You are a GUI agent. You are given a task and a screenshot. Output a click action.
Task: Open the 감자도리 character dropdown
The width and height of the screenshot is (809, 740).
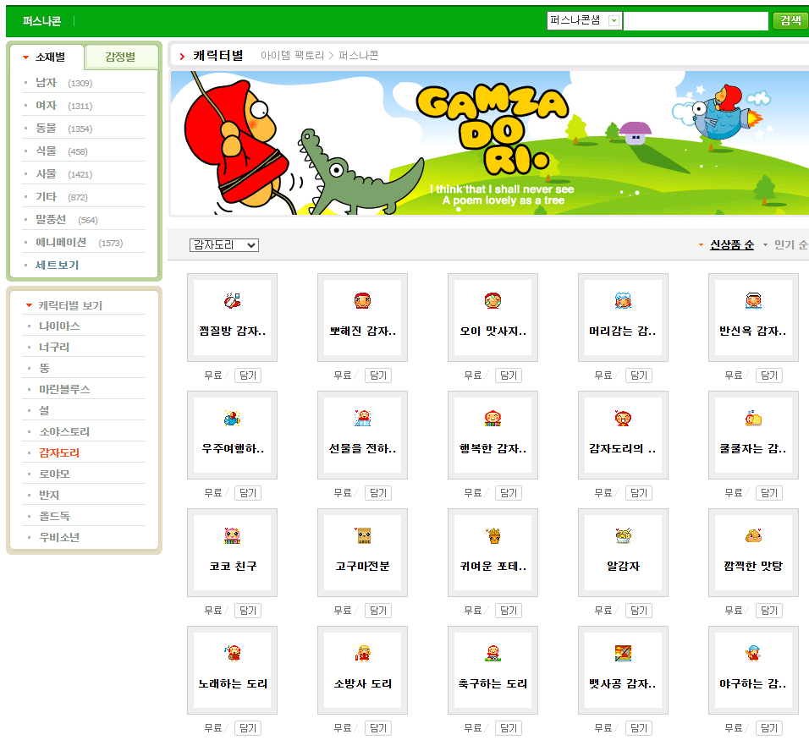pyautogui.click(x=224, y=245)
